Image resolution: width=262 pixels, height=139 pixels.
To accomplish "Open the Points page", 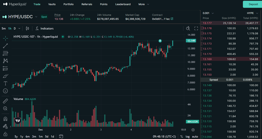I will (104, 4).
